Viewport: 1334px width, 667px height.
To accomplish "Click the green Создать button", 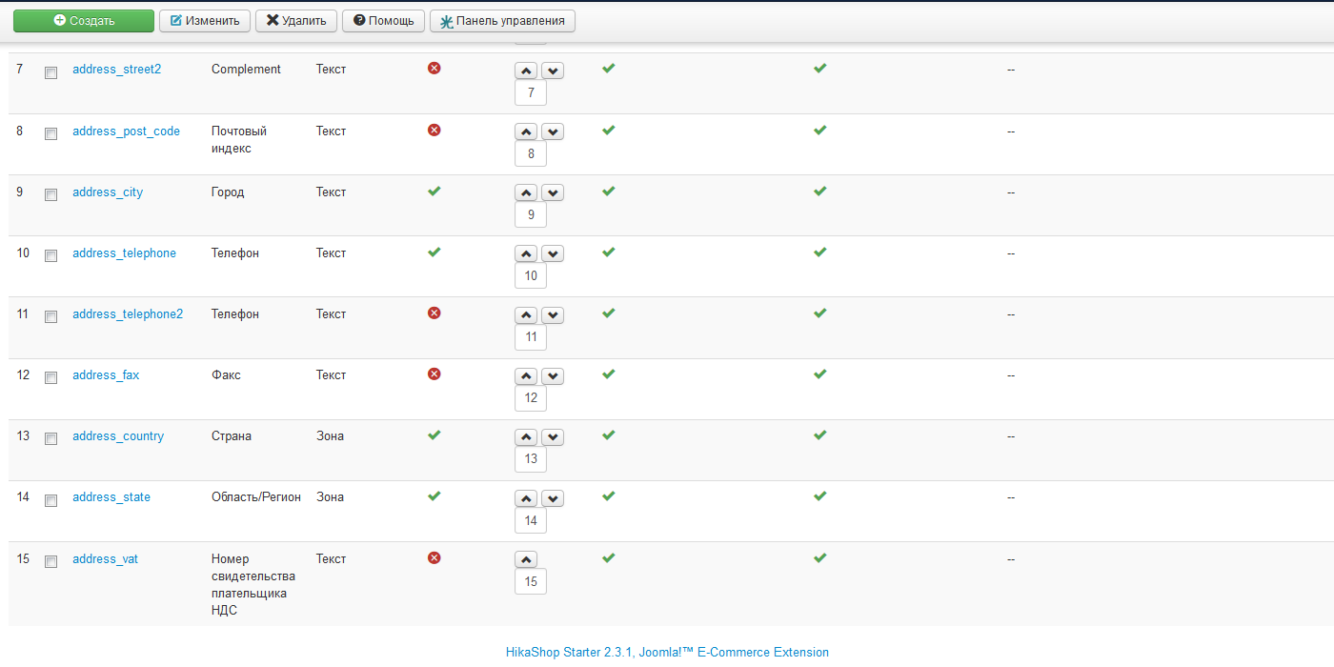I will tap(84, 21).
